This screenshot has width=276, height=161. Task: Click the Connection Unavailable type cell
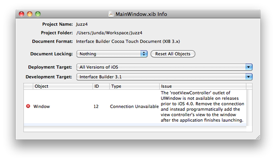[x=134, y=106]
